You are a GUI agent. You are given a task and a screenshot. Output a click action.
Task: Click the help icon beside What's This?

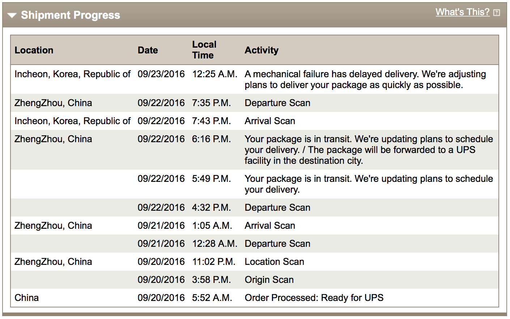[x=497, y=13]
